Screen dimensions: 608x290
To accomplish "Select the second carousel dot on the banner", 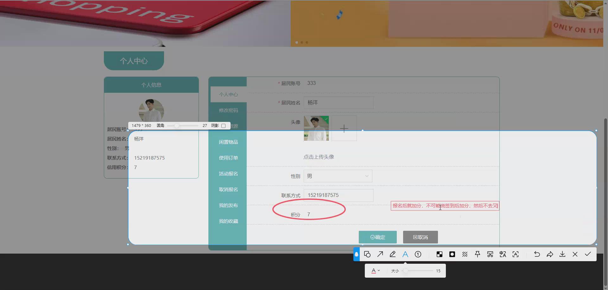I will [302, 42].
